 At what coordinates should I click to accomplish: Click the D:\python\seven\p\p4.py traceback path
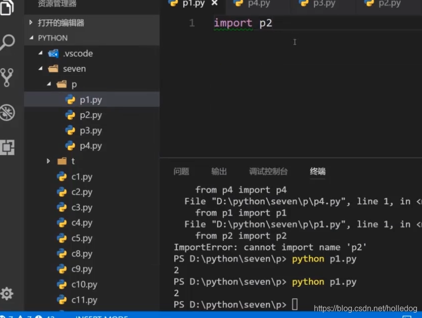[278, 201]
